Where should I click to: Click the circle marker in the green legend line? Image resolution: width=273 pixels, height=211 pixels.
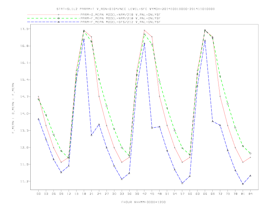[x=59, y=18]
